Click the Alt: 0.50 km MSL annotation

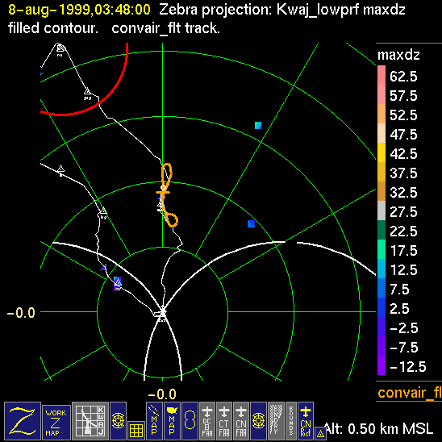point(378,429)
